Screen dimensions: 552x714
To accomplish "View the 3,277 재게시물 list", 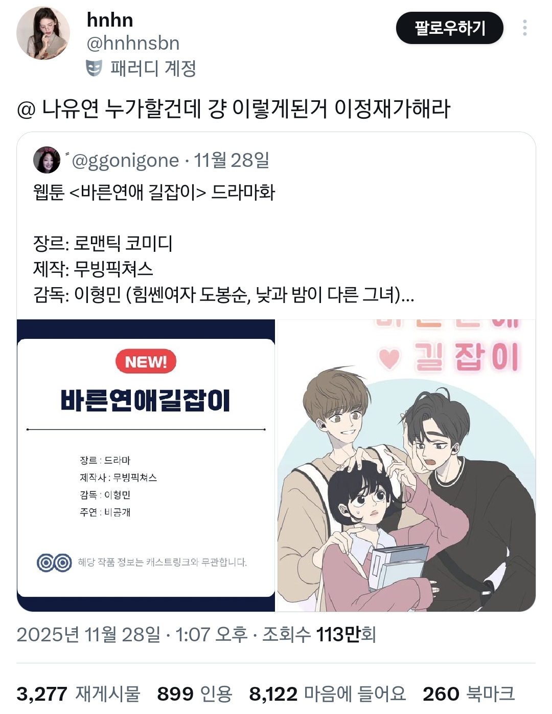I will (x=78, y=694).
